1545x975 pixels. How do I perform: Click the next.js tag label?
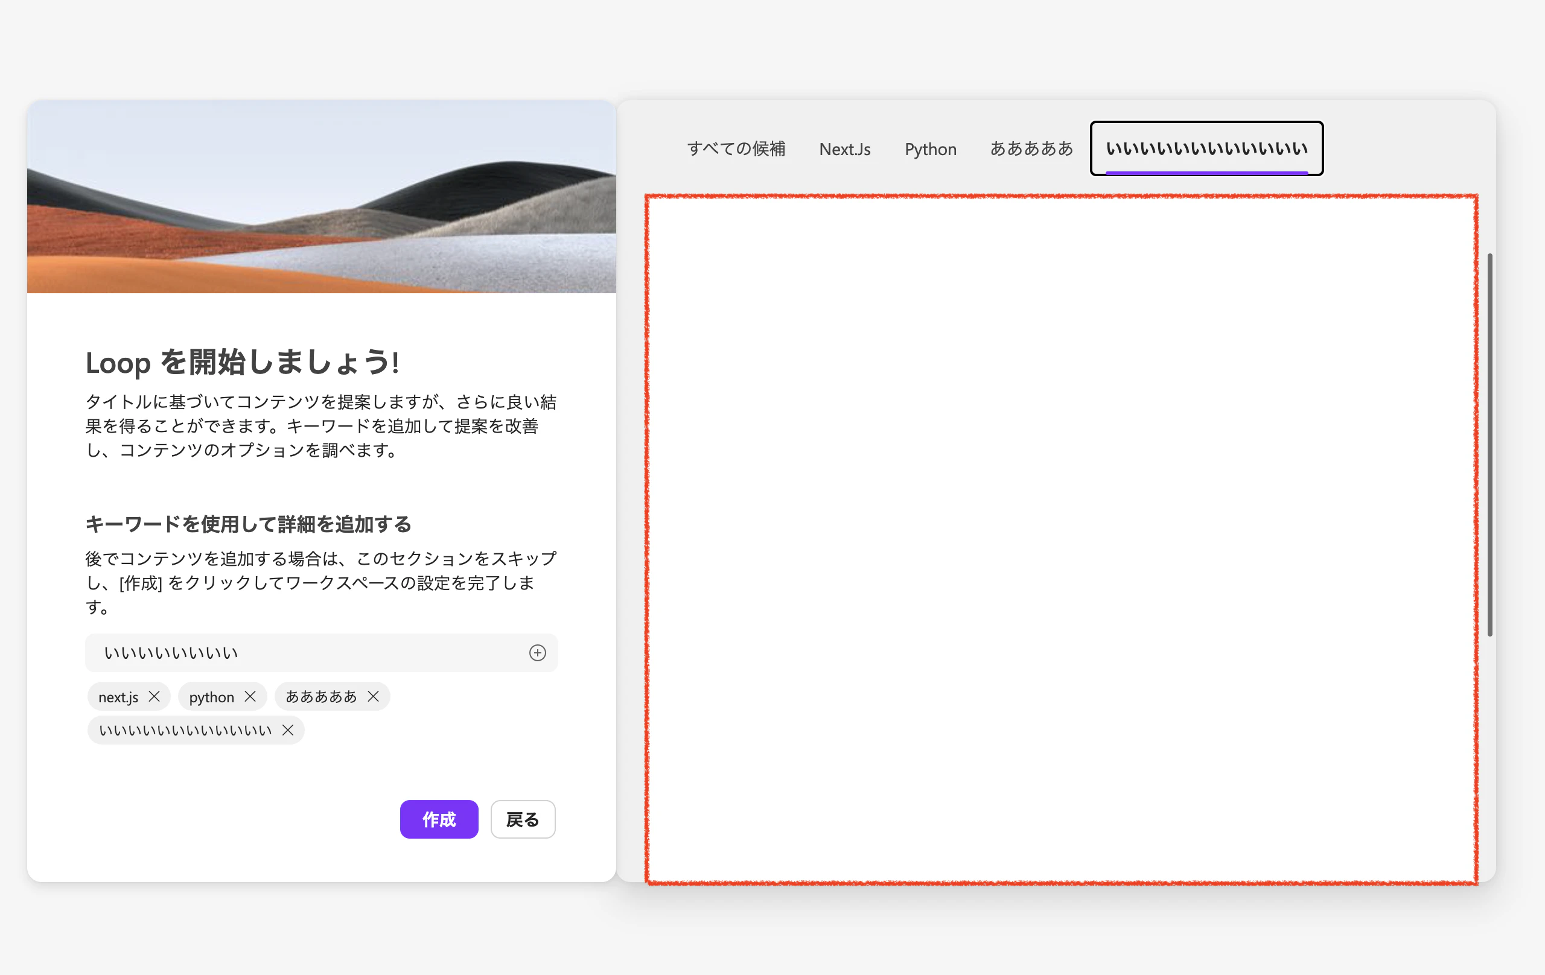pos(118,697)
